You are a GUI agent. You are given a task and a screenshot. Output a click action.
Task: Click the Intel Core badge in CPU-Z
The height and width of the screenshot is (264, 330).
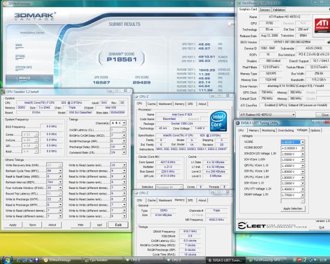(x=218, y=121)
